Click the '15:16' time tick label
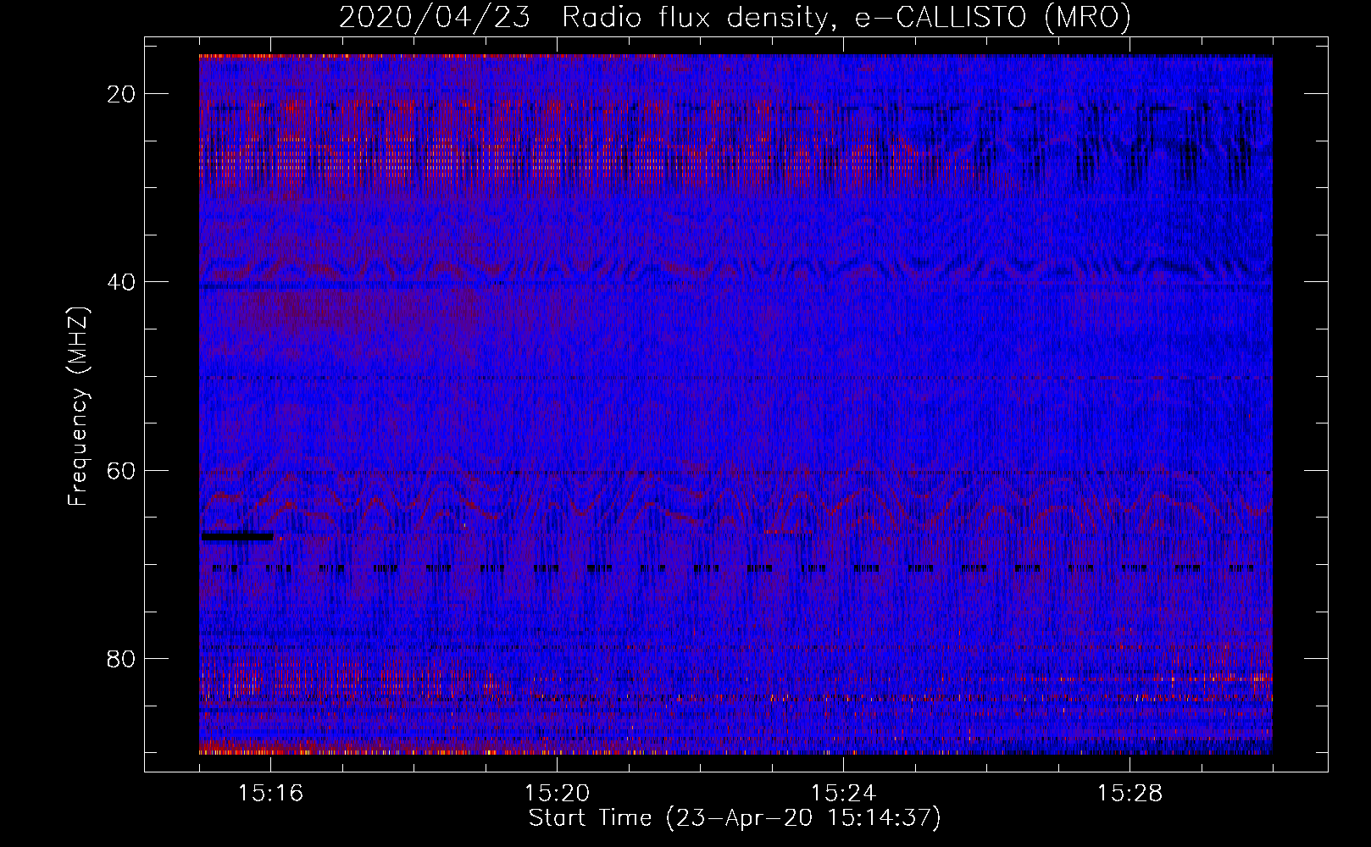This screenshot has height=847, width=1371. pos(271,793)
